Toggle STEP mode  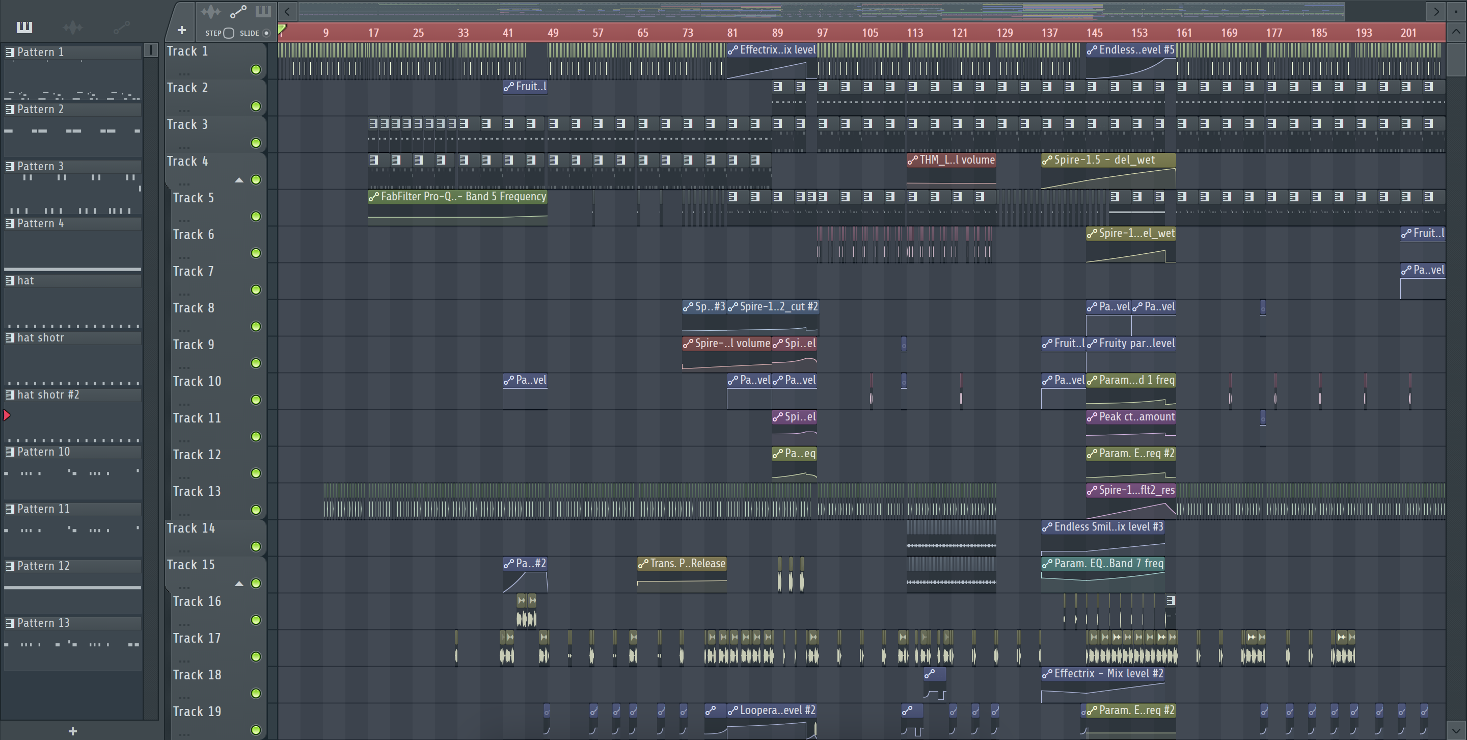point(228,33)
